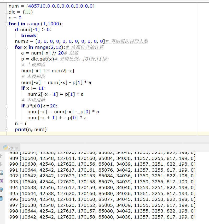
Task: Place cursor on the break statement
Action: (29, 35)
